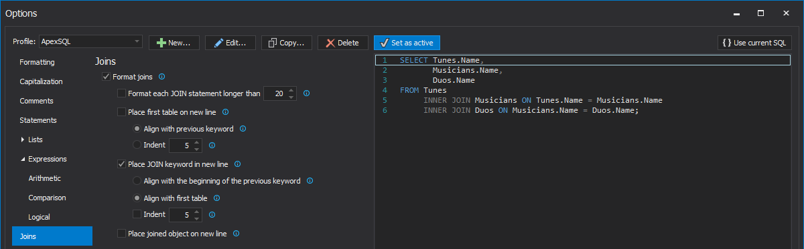804x249 pixels.
Task: Increase JOIN keyword Indent value
Action: click(x=196, y=211)
